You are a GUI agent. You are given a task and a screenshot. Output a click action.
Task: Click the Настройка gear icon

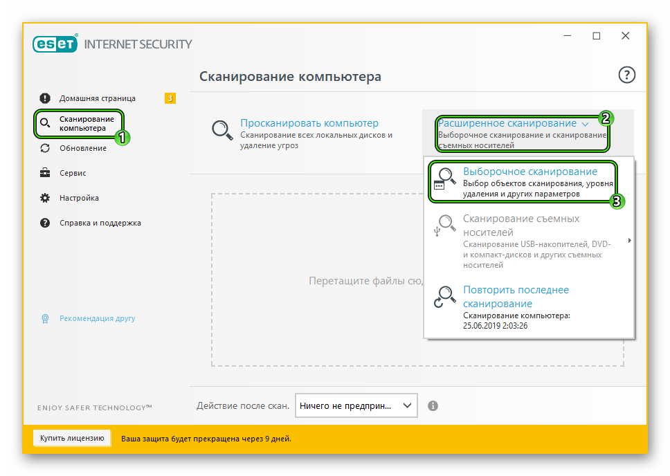(45, 198)
